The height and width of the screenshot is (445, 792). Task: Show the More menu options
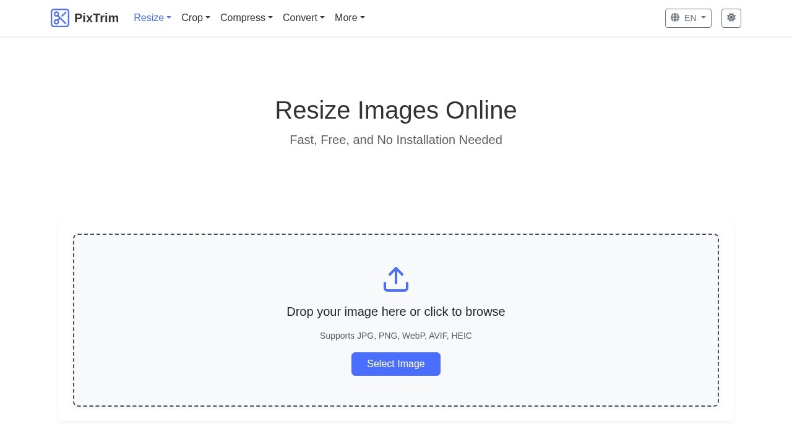(x=350, y=18)
